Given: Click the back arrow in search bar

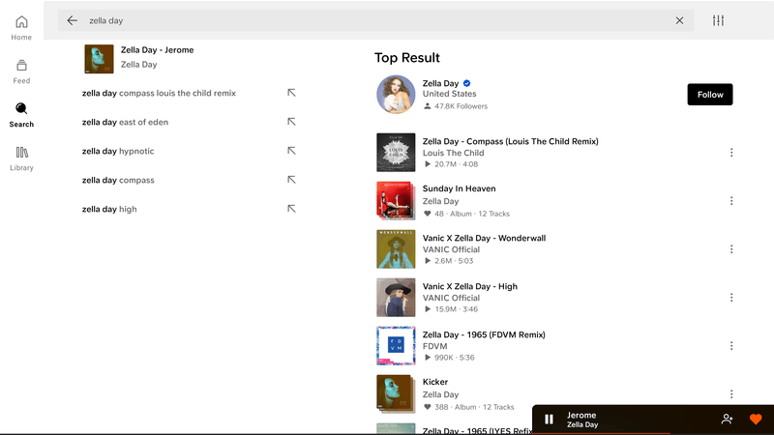Looking at the screenshot, I should [x=72, y=20].
